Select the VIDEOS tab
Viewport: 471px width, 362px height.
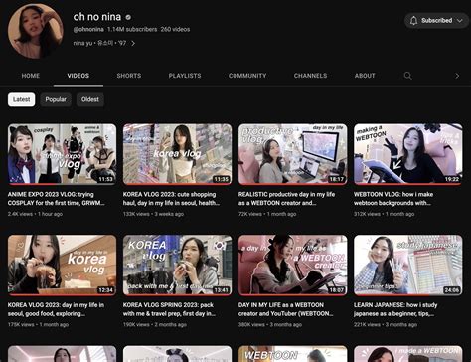click(78, 76)
